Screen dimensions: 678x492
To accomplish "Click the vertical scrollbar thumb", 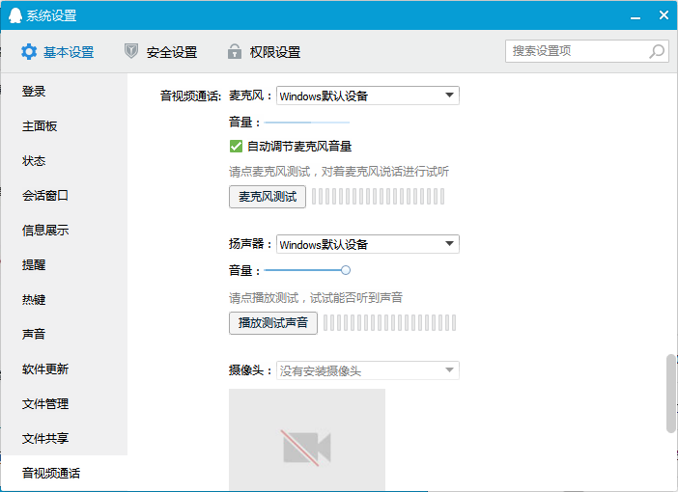I will click(x=670, y=394).
